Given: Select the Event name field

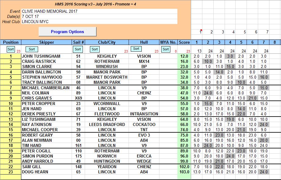Looking at the screenshot, I should coord(99,11).
